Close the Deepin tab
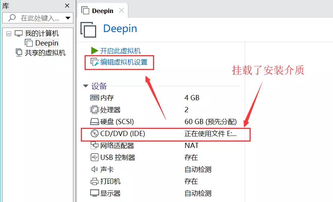 [x=121, y=10]
